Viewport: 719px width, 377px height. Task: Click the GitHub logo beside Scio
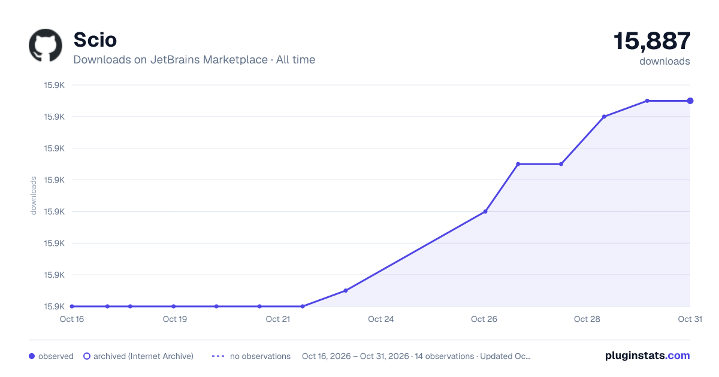point(46,45)
